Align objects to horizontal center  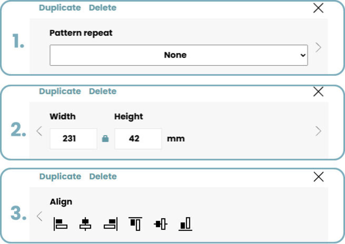coord(85,224)
